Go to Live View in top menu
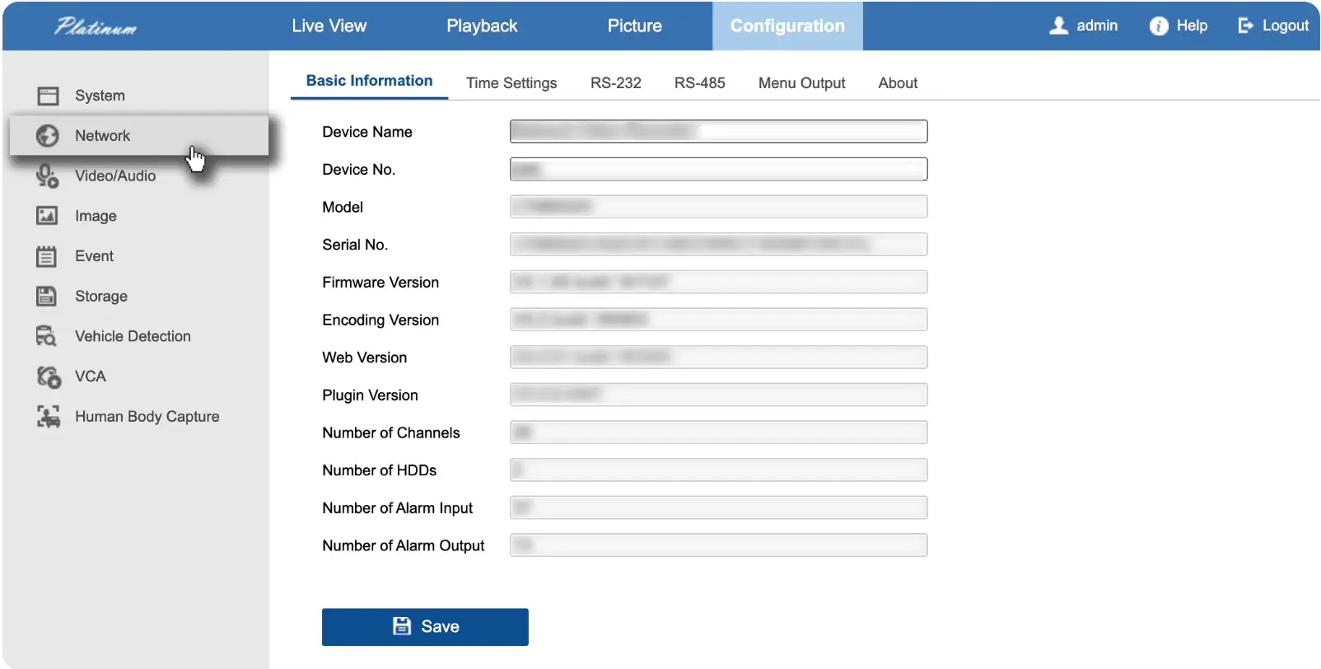The width and height of the screenshot is (1321, 669). pyautogui.click(x=329, y=26)
